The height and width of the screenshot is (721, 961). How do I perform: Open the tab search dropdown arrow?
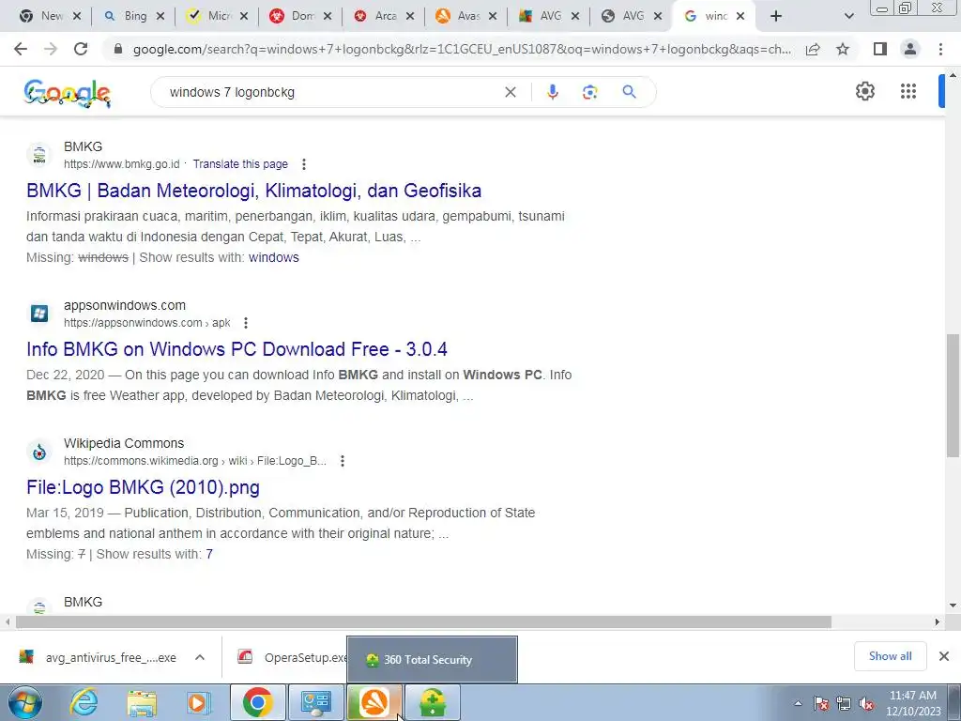pyautogui.click(x=848, y=17)
